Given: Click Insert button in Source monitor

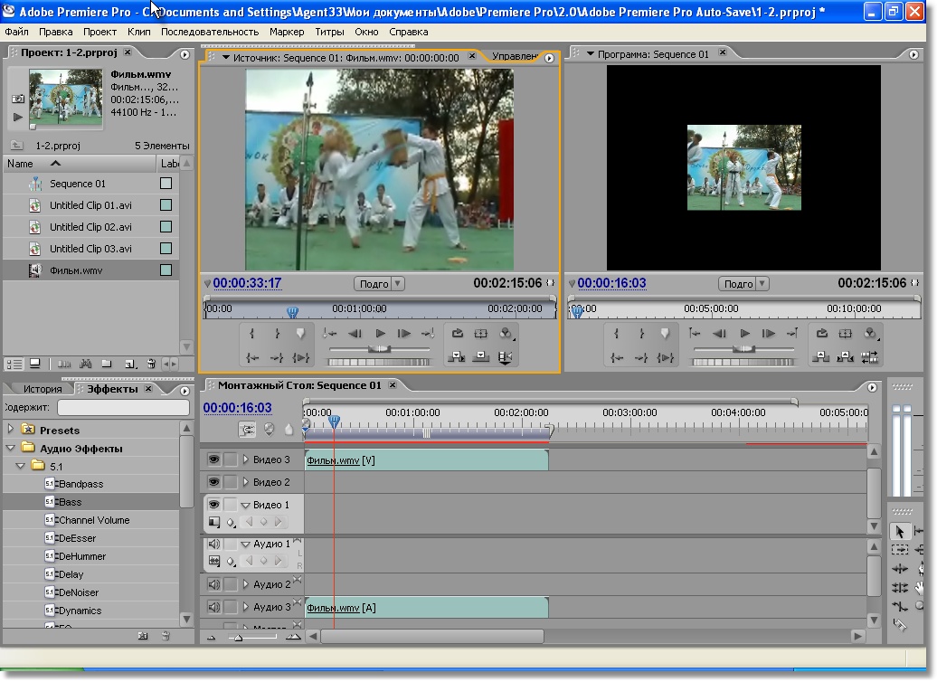Looking at the screenshot, I should click(x=457, y=357).
